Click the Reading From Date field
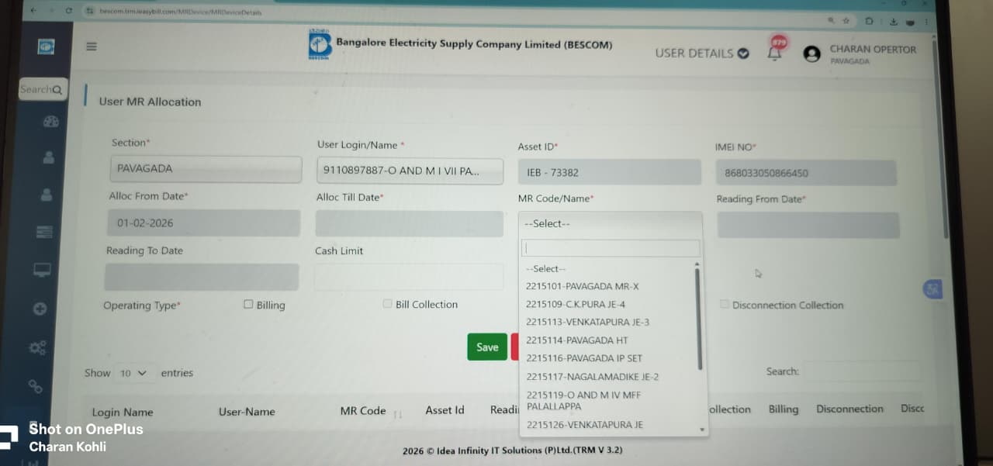Screen dimensions: 993x466 (808, 225)
